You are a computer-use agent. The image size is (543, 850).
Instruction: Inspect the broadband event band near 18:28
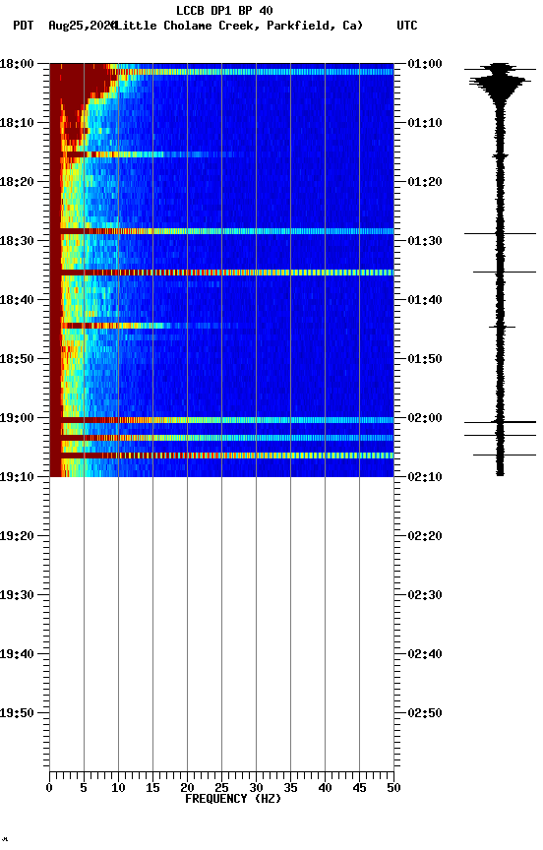[221, 231]
